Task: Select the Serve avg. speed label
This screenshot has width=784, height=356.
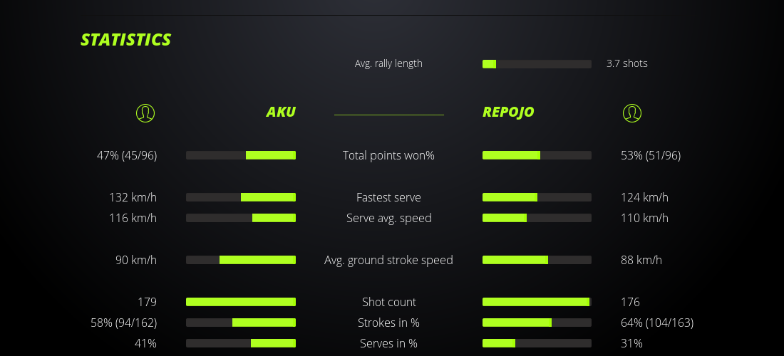Action: click(388, 218)
